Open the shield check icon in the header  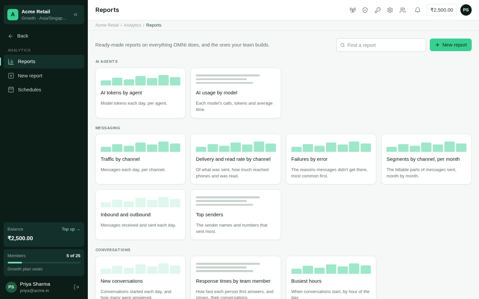coord(365,10)
